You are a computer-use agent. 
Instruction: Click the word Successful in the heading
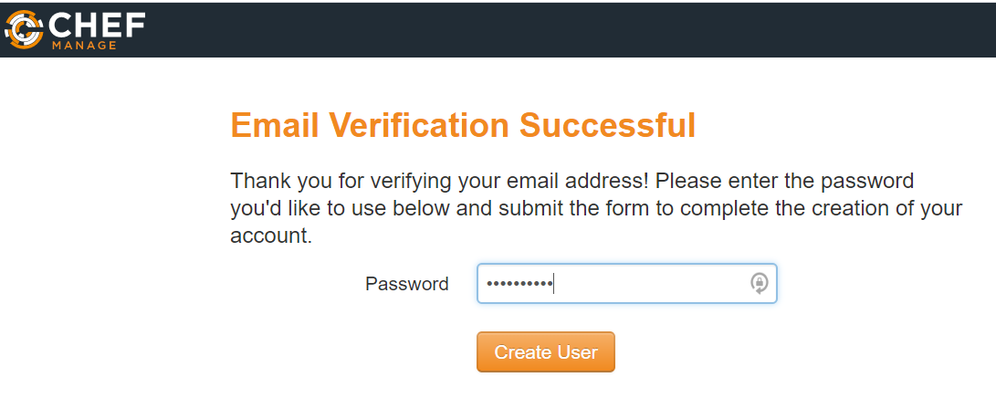pyautogui.click(x=608, y=125)
